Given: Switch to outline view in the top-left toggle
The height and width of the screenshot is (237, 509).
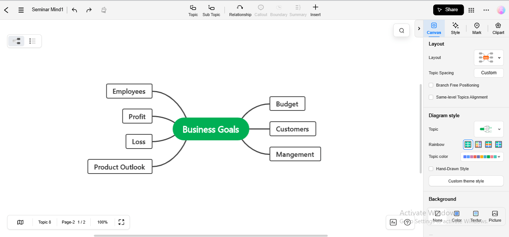Looking at the screenshot, I should click(33, 41).
